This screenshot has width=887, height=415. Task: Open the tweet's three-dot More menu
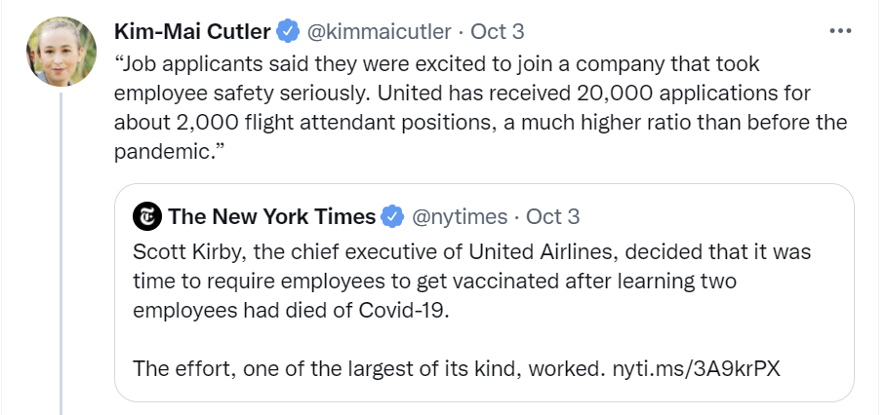839,30
